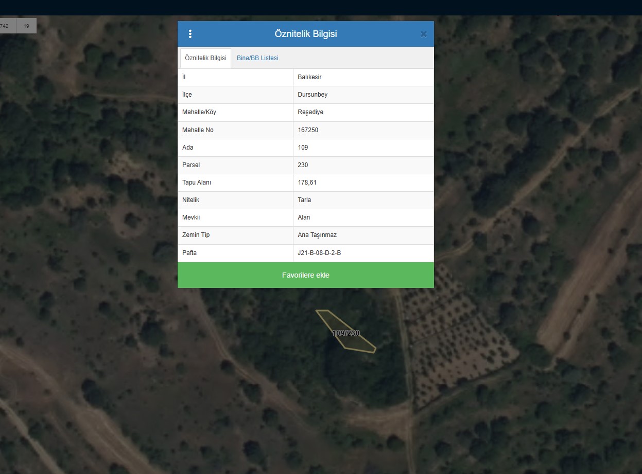This screenshot has height=474, width=642.
Task: Switch to the Bina/BB Listesi tab
Action: (257, 58)
